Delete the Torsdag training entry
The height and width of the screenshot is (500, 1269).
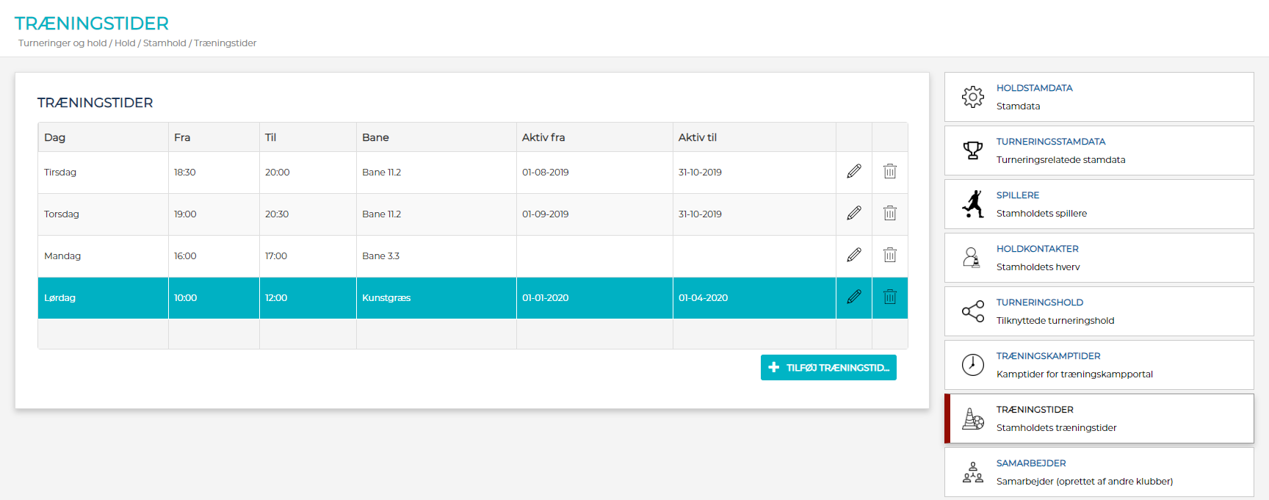click(x=889, y=214)
